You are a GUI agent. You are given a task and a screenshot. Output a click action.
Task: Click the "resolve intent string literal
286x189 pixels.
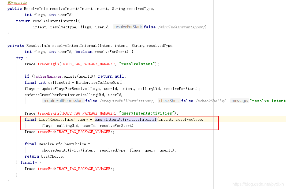tap(268, 101)
